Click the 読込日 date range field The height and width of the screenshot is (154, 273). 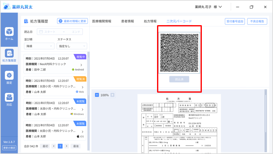tap(60, 32)
